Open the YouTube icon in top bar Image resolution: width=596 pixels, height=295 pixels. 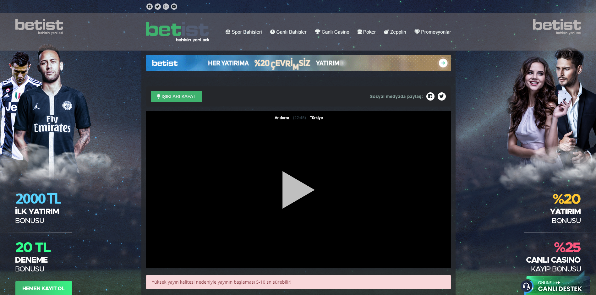tap(174, 7)
